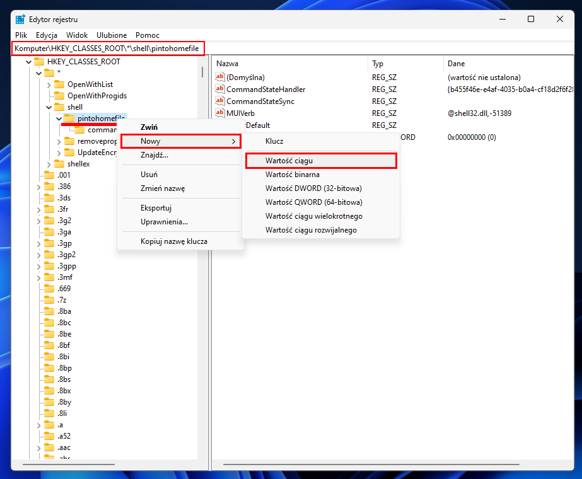The width and height of the screenshot is (582, 479).
Task: Expand the shellex node
Action: [x=49, y=164]
